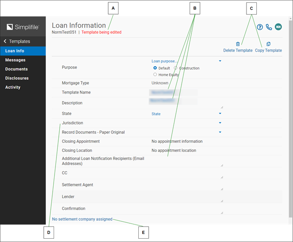This screenshot has width=293, height=242.
Task: Click the Copy Template pages icon
Action: (x=269, y=44)
